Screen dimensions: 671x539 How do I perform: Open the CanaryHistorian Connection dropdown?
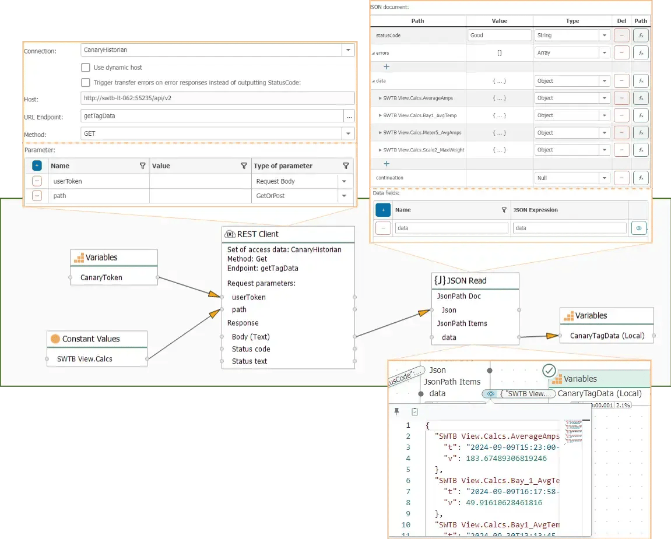[x=348, y=50]
